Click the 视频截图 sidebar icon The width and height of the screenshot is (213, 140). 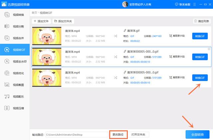[x=7, y=85]
